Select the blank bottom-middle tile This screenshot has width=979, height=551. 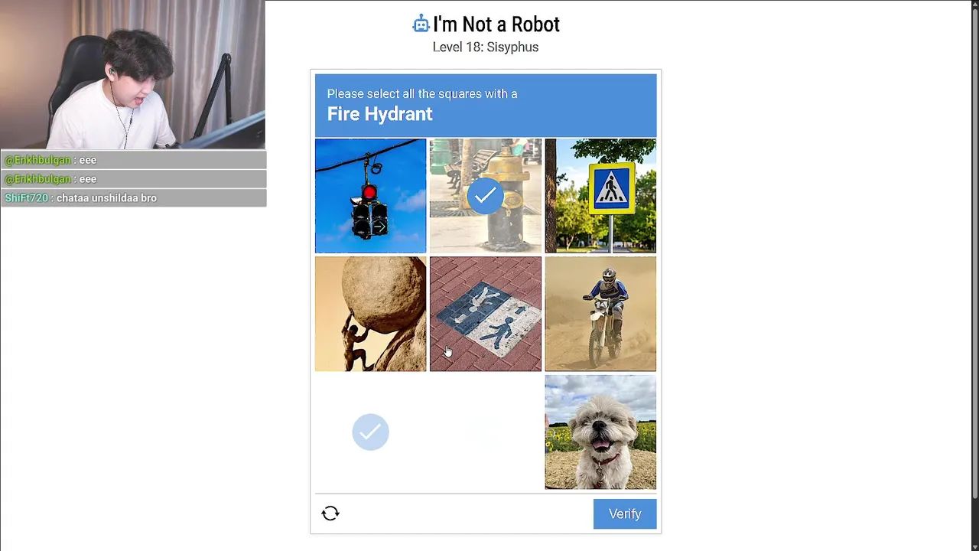click(486, 432)
